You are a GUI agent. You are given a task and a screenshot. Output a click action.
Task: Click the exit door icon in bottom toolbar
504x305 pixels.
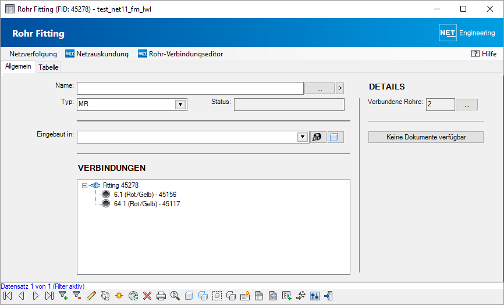pyautogui.click(x=329, y=296)
